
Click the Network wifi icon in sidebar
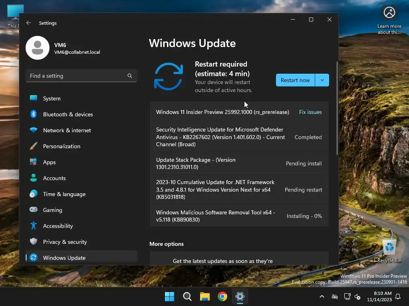pos(34,130)
